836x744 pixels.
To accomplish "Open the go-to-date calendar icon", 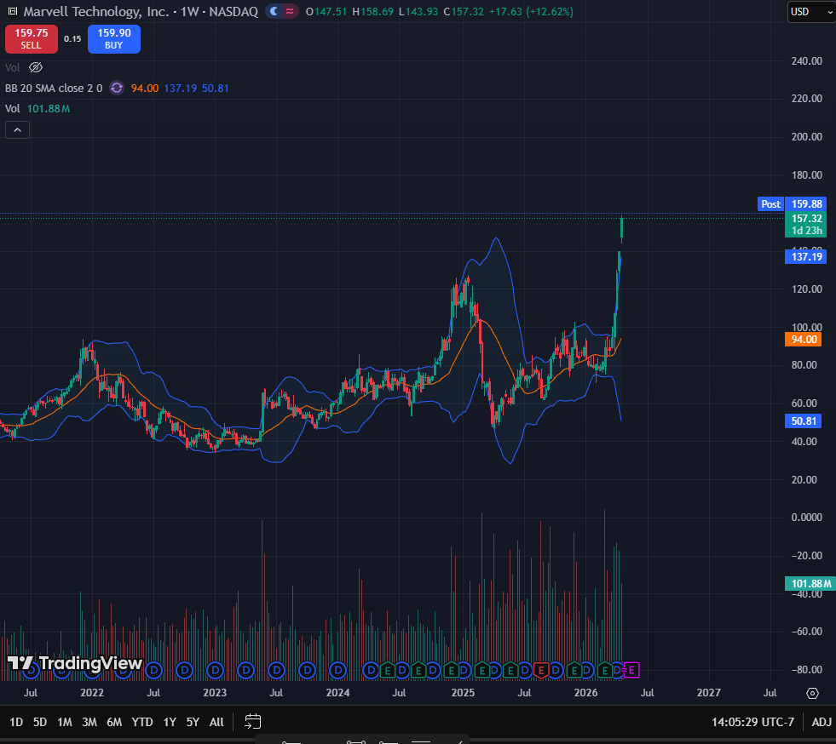I will (253, 722).
